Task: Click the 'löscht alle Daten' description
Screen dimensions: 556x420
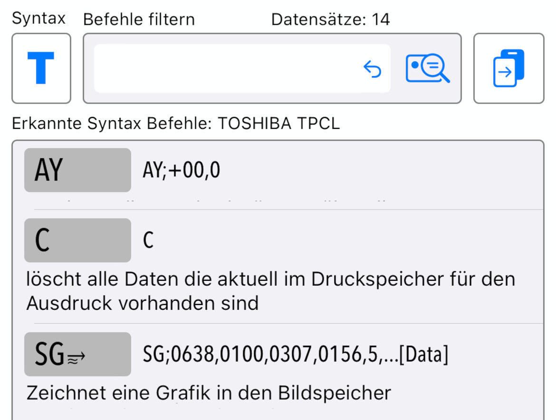Action: [x=271, y=291]
